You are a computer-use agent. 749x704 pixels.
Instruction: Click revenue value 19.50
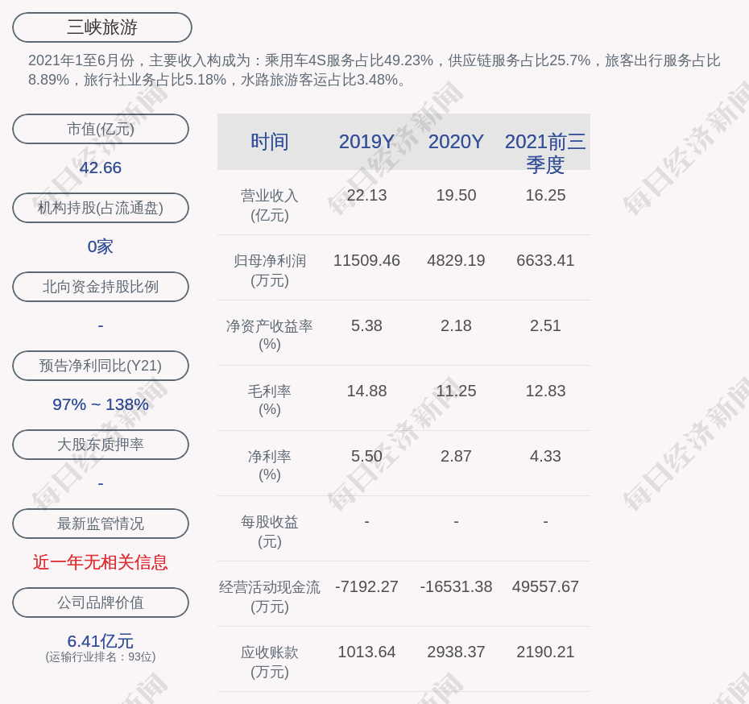[x=456, y=196]
